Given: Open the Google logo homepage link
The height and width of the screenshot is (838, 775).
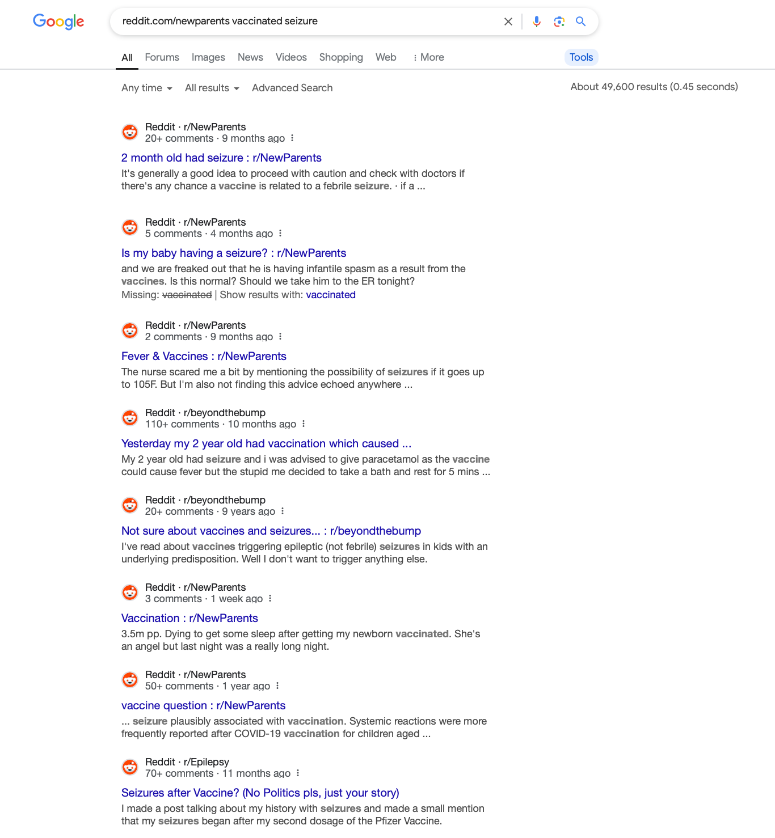Looking at the screenshot, I should (x=58, y=22).
